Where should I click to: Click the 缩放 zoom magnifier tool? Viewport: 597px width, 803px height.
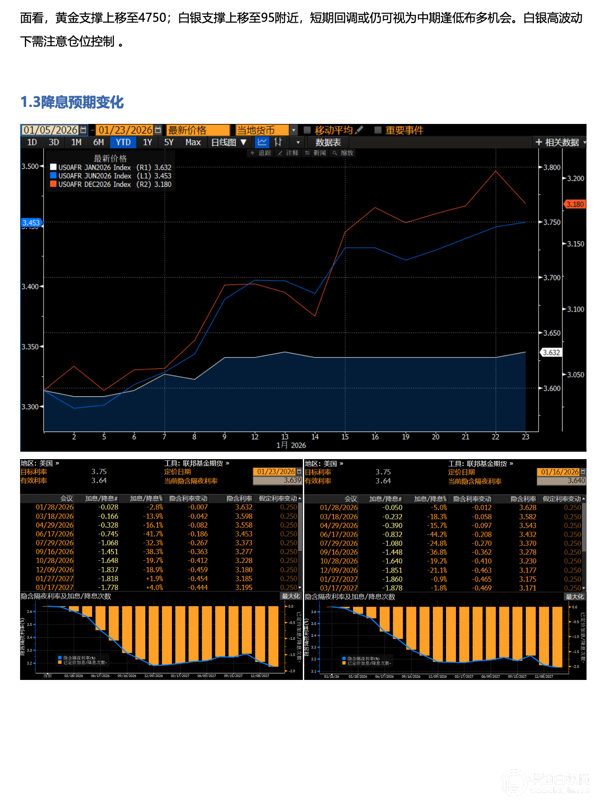click(x=343, y=153)
